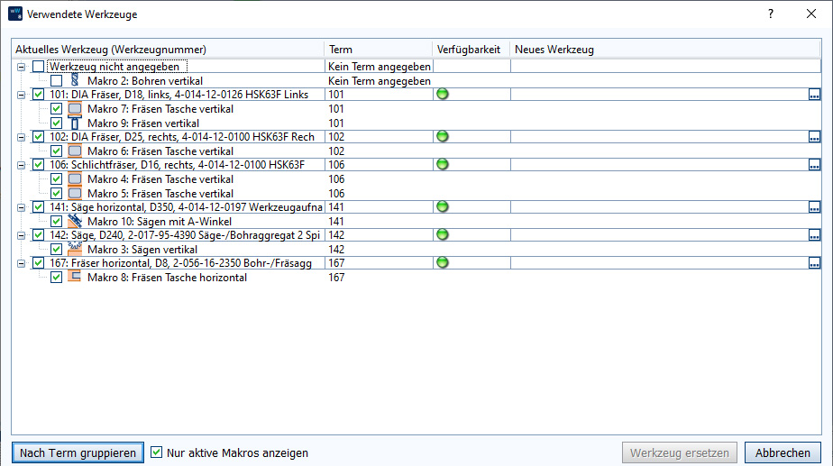Check the 'Werkzeug nicht angegeben' checkbox
The height and width of the screenshot is (466, 833).
[38, 67]
